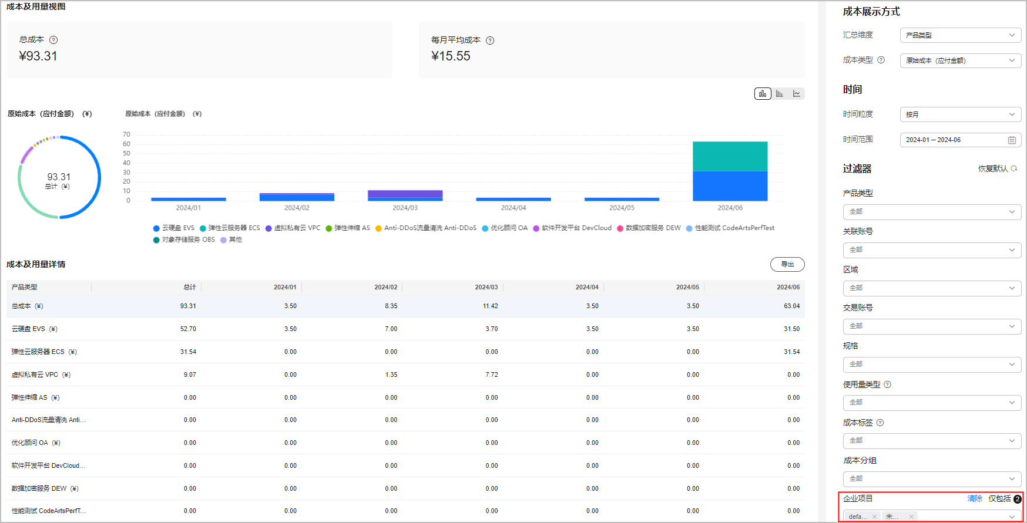1027x523 pixels.
Task: Click the 2024/06 table column header
Action: click(x=788, y=287)
